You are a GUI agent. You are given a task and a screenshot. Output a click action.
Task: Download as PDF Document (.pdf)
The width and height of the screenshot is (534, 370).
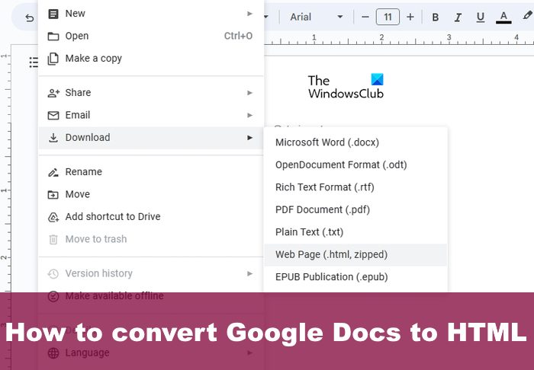click(355, 209)
